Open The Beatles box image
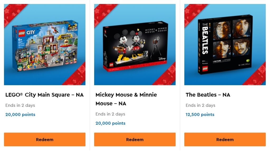The width and height of the screenshot is (270, 151). (225, 45)
